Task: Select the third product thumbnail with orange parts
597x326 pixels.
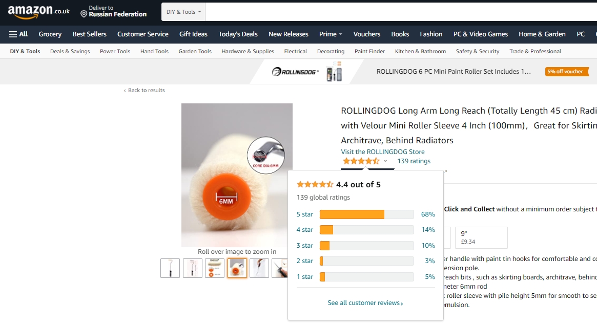Action: tap(215, 268)
